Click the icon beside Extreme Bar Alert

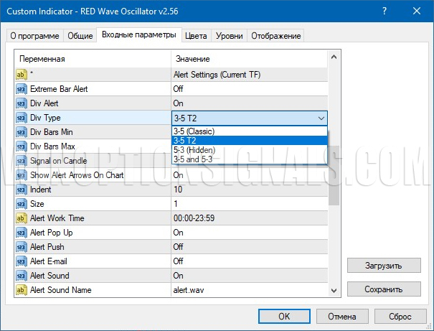pyautogui.click(x=21, y=89)
